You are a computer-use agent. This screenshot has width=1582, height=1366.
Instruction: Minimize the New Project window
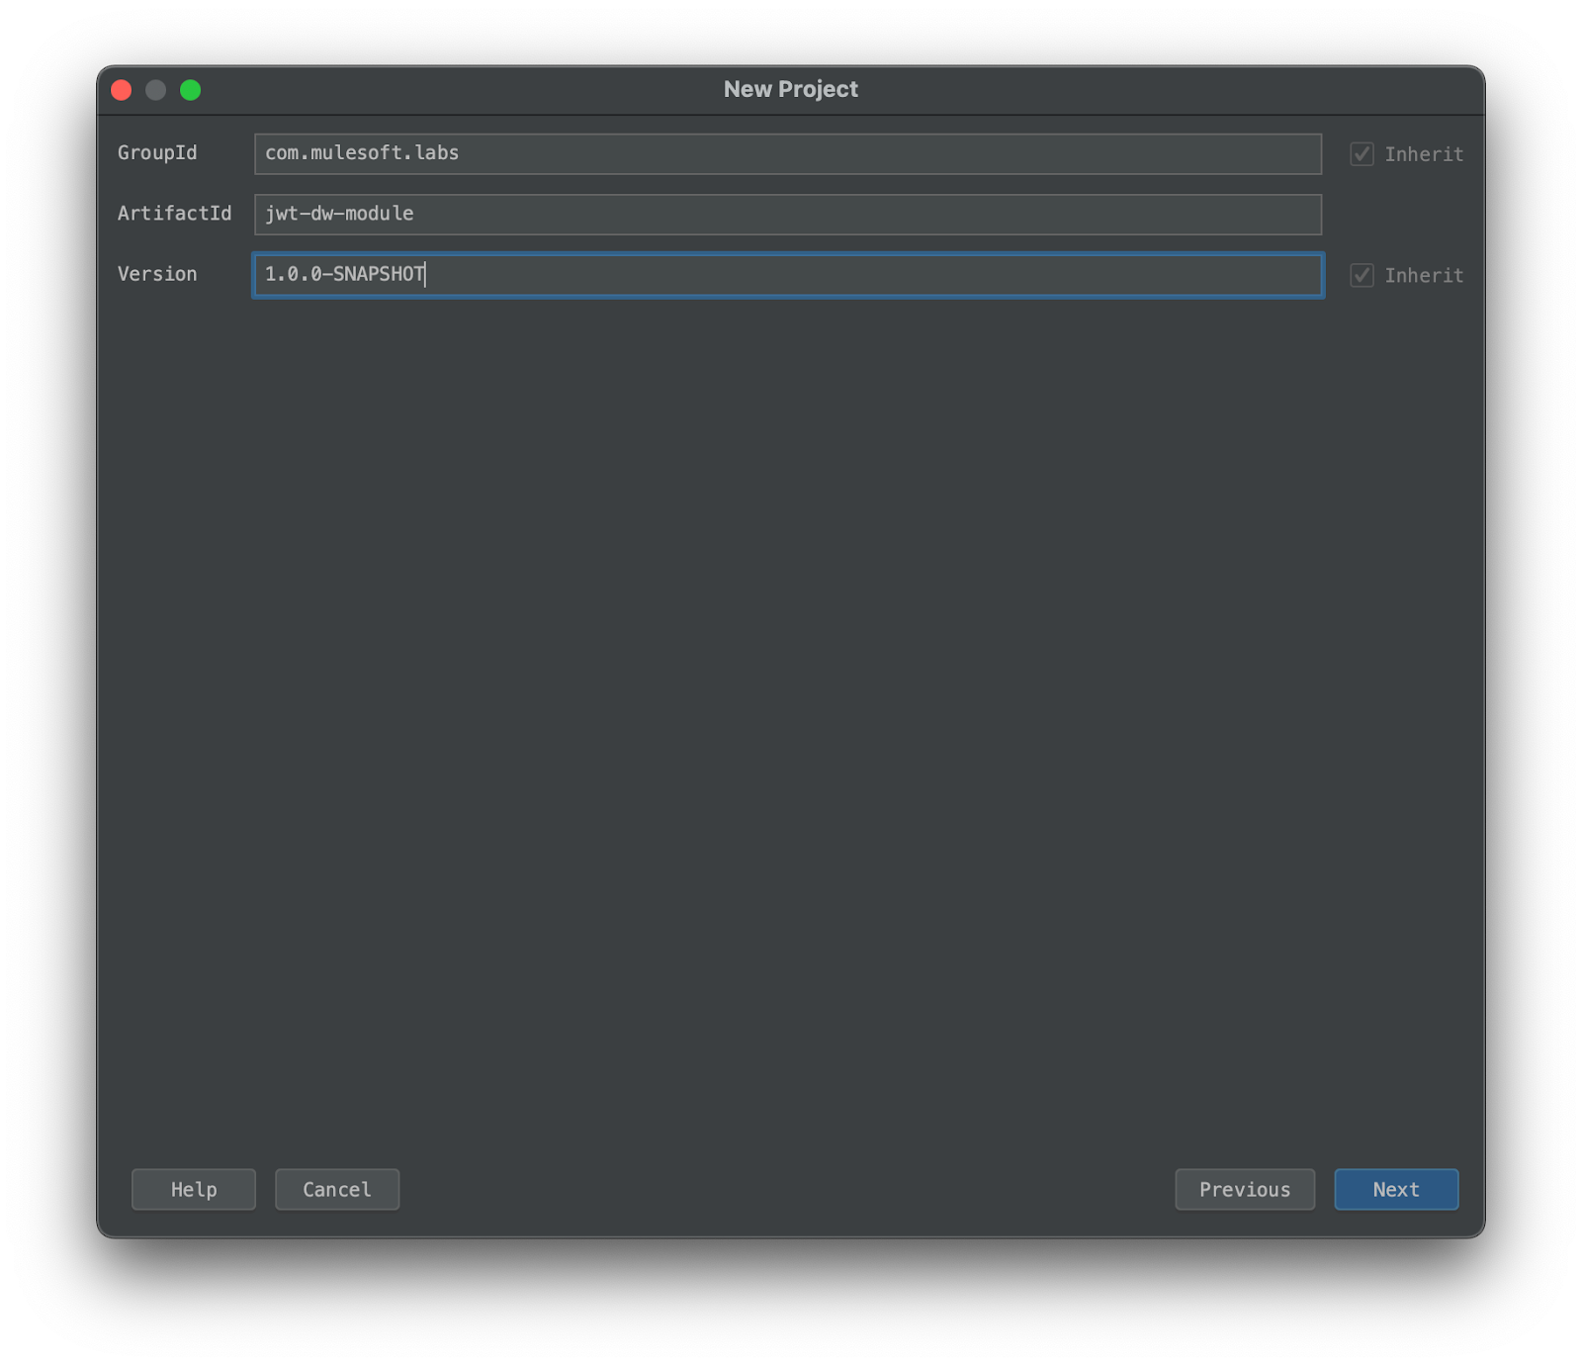pos(155,89)
